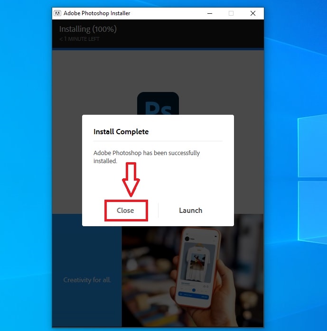The height and width of the screenshot is (331, 327).
Task: Close the Adobe Photoshop Installer window
Action: click(253, 13)
